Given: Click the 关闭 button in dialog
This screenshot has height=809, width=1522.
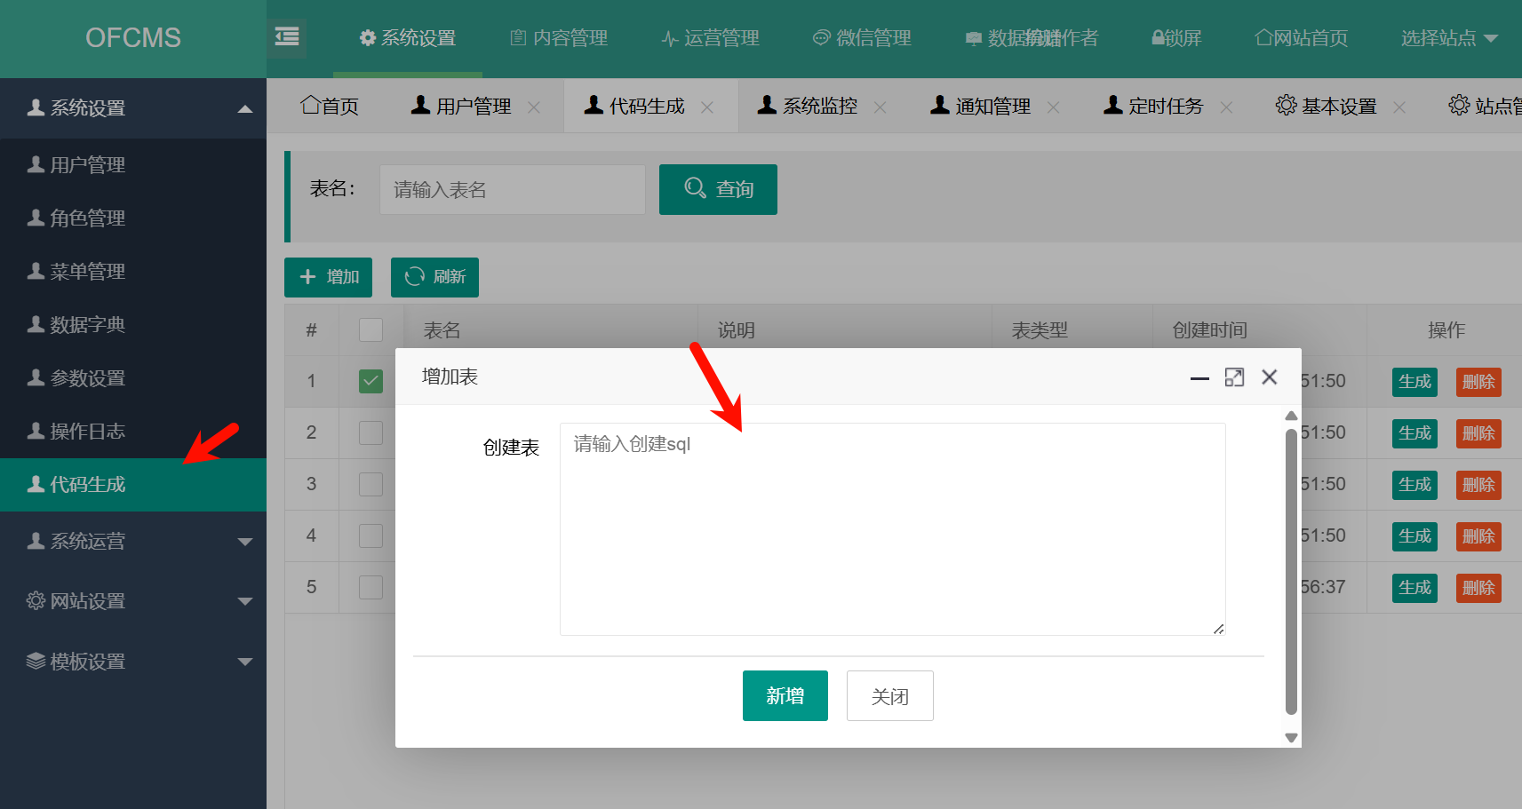Looking at the screenshot, I should pos(889,695).
